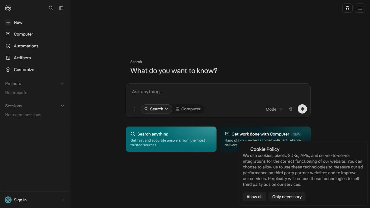Click the "No projects" text
The width and height of the screenshot is (370, 208).
point(16,92)
